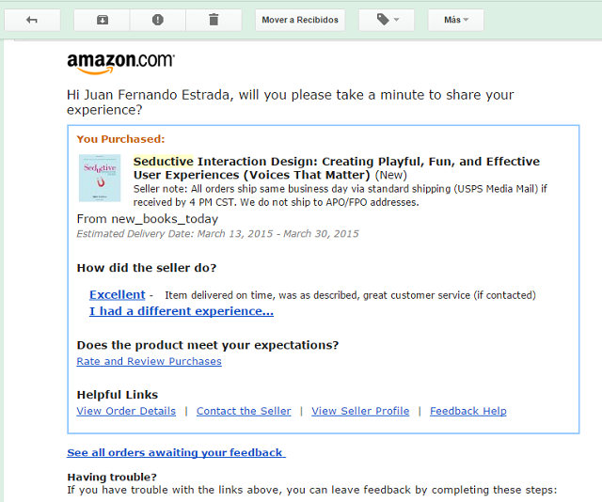The image size is (602, 502).
Task: Open View Order Details link
Action: coord(126,411)
